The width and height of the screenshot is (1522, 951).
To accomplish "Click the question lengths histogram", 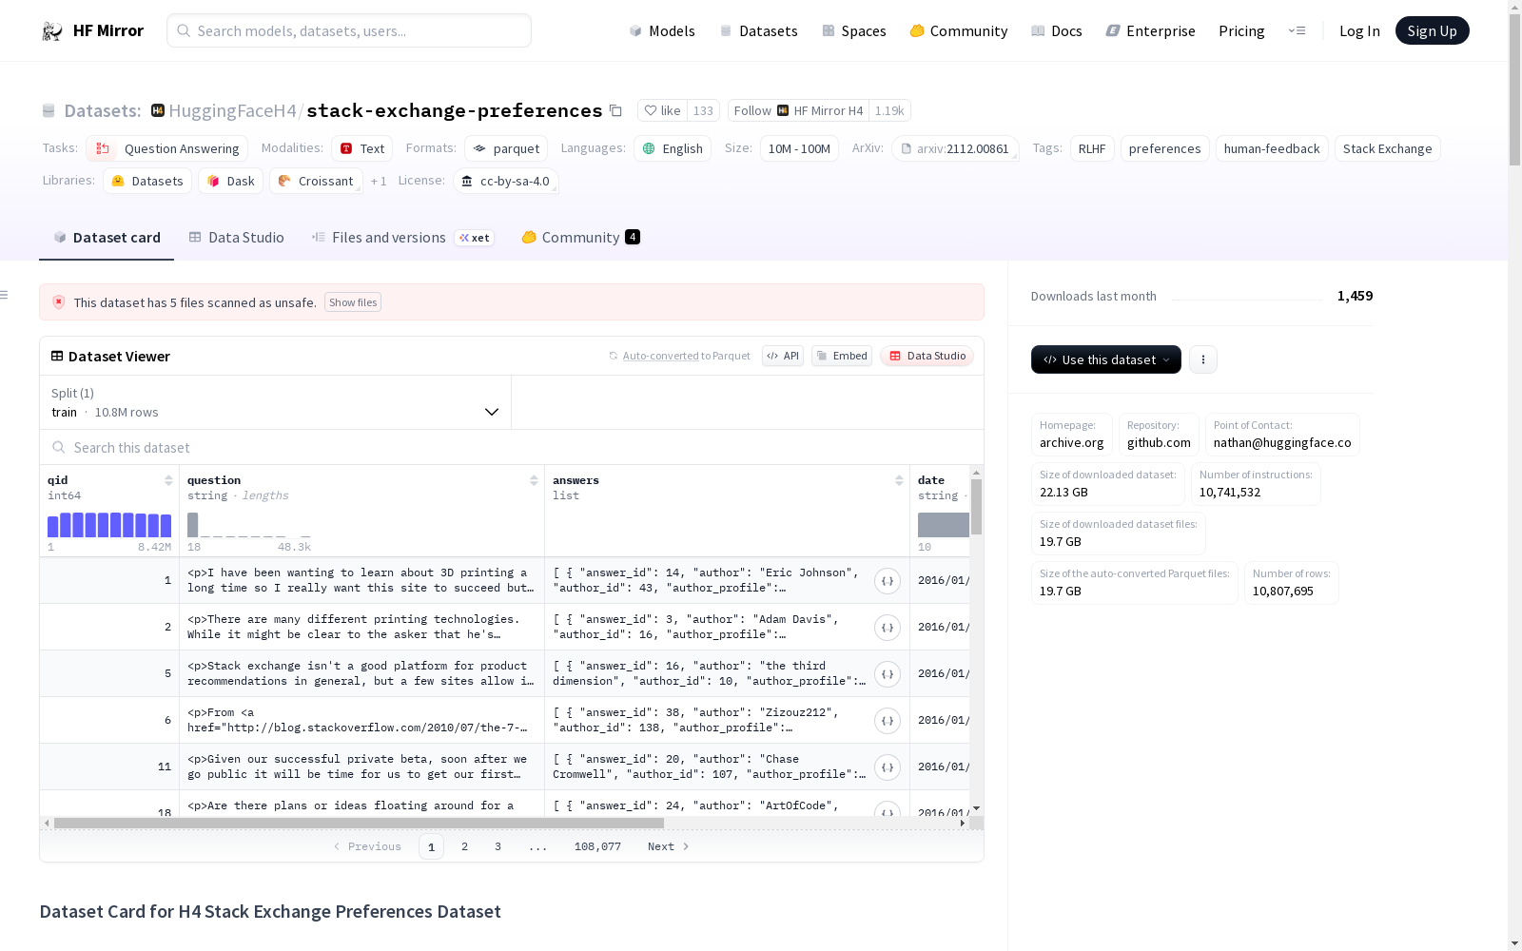I will coord(249,525).
